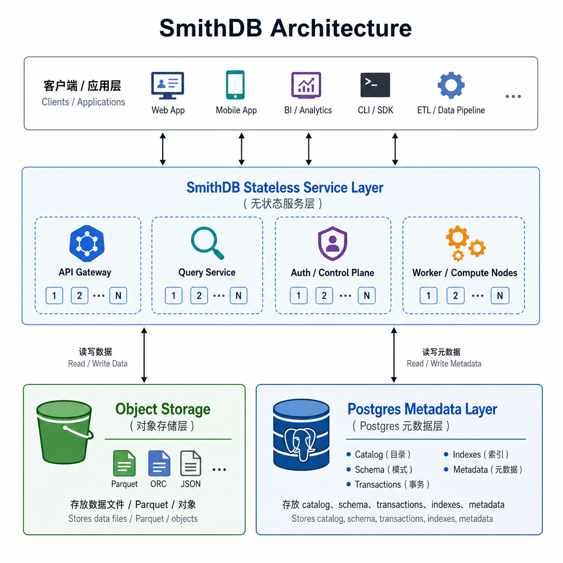This screenshot has width=563, height=563.
Task: Click the Web App label
Action: click(x=168, y=110)
